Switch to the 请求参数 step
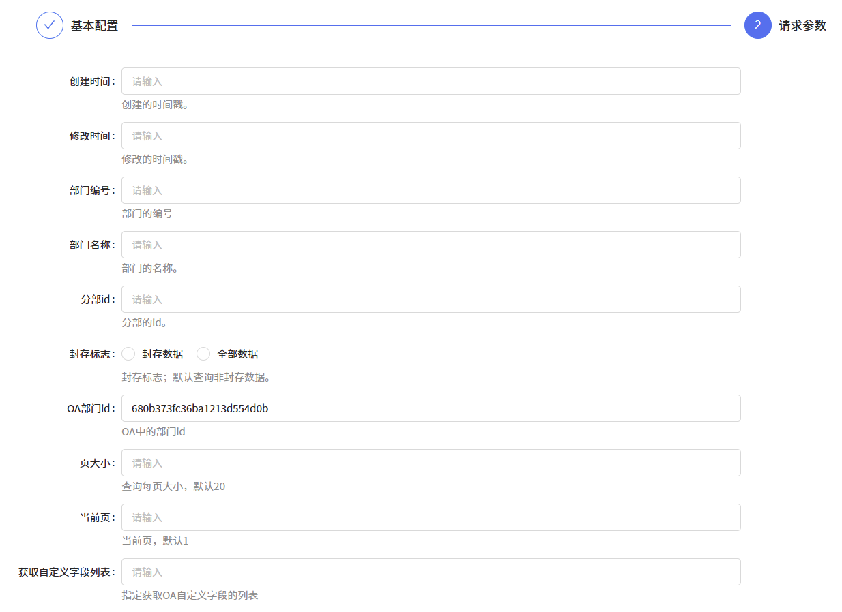Screen dimensions: 842x612 [x=800, y=25]
